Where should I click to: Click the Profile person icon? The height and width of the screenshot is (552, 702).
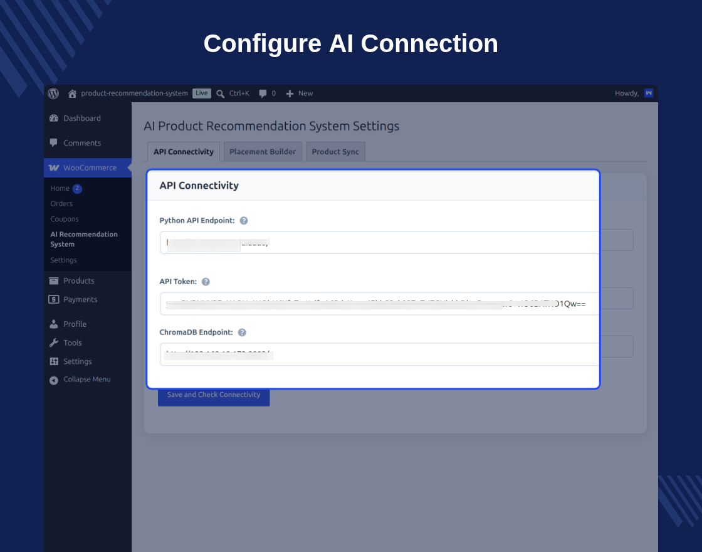pyautogui.click(x=54, y=324)
